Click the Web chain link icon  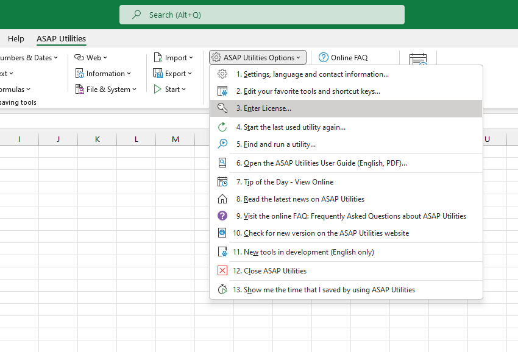[79, 57]
